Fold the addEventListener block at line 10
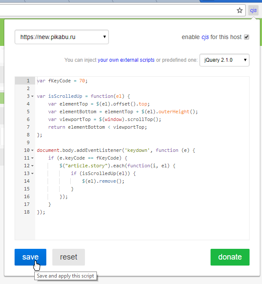Image resolution: width=262 pixels, height=284 pixels. 33,150
